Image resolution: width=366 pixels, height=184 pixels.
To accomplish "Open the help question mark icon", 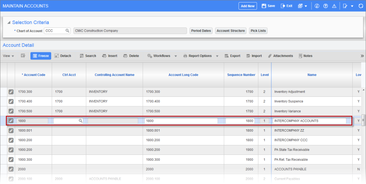I will (326, 6).
